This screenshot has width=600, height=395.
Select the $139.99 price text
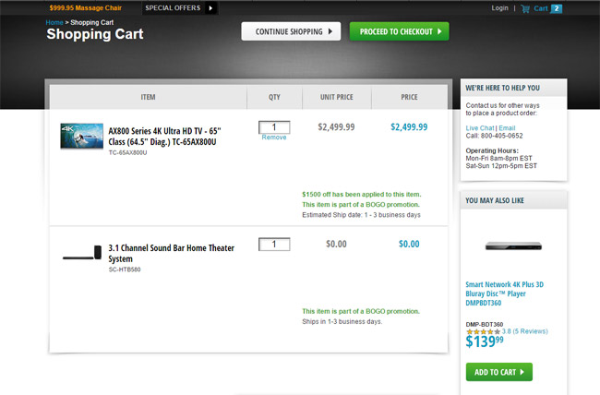[x=485, y=341]
